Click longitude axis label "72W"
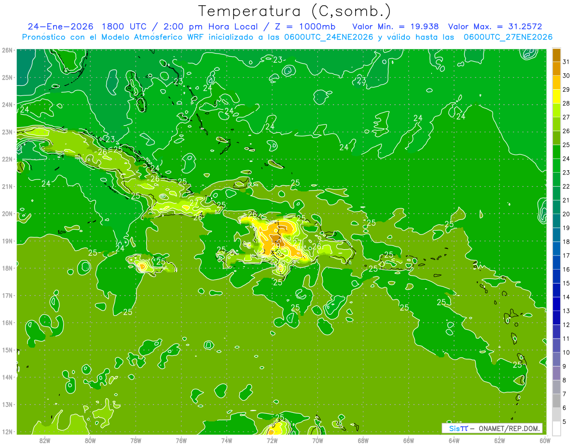The height and width of the screenshot is (447, 579). pos(272,440)
